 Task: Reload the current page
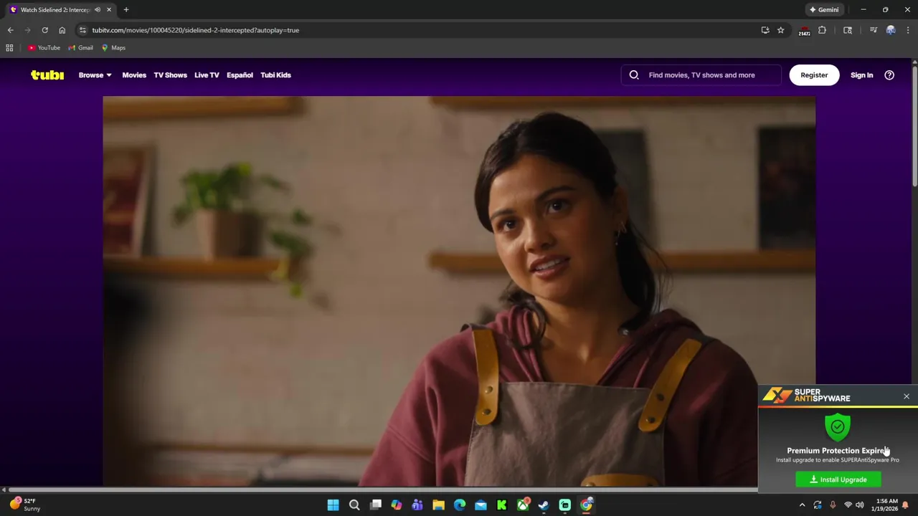(44, 30)
